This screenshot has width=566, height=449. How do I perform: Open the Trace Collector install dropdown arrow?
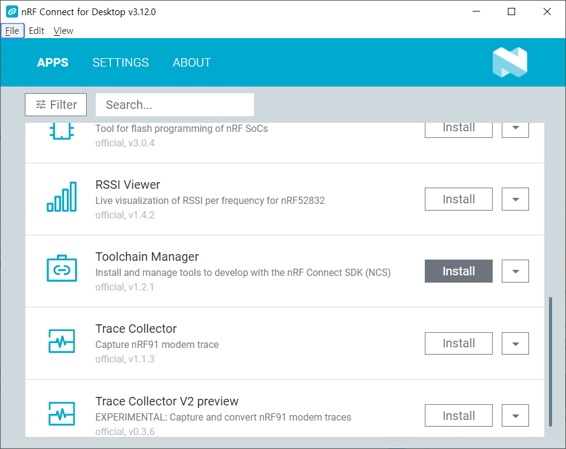click(515, 343)
